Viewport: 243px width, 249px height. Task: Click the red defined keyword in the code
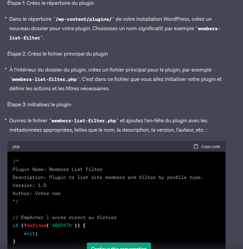pos(36,226)
